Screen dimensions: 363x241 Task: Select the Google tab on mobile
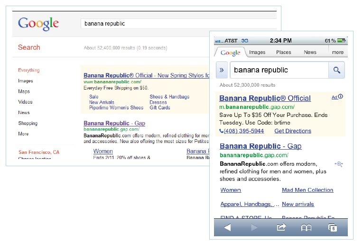pos(230,53)
